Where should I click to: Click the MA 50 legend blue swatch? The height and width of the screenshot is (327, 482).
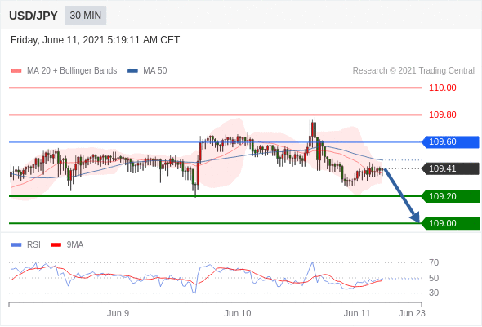(132, 71)
